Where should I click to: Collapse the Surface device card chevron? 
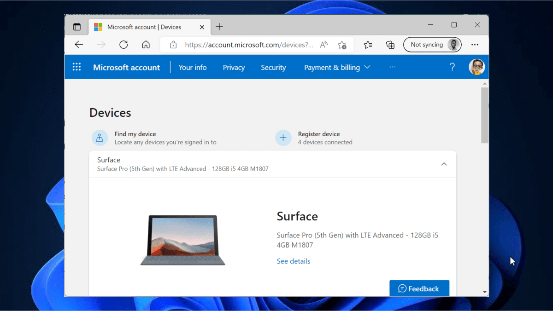point(444,164)
